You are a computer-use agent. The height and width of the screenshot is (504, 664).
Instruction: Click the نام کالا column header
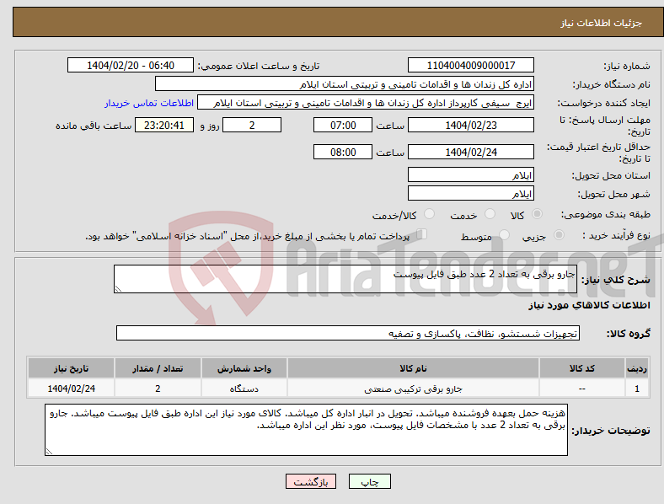(413, 368)
